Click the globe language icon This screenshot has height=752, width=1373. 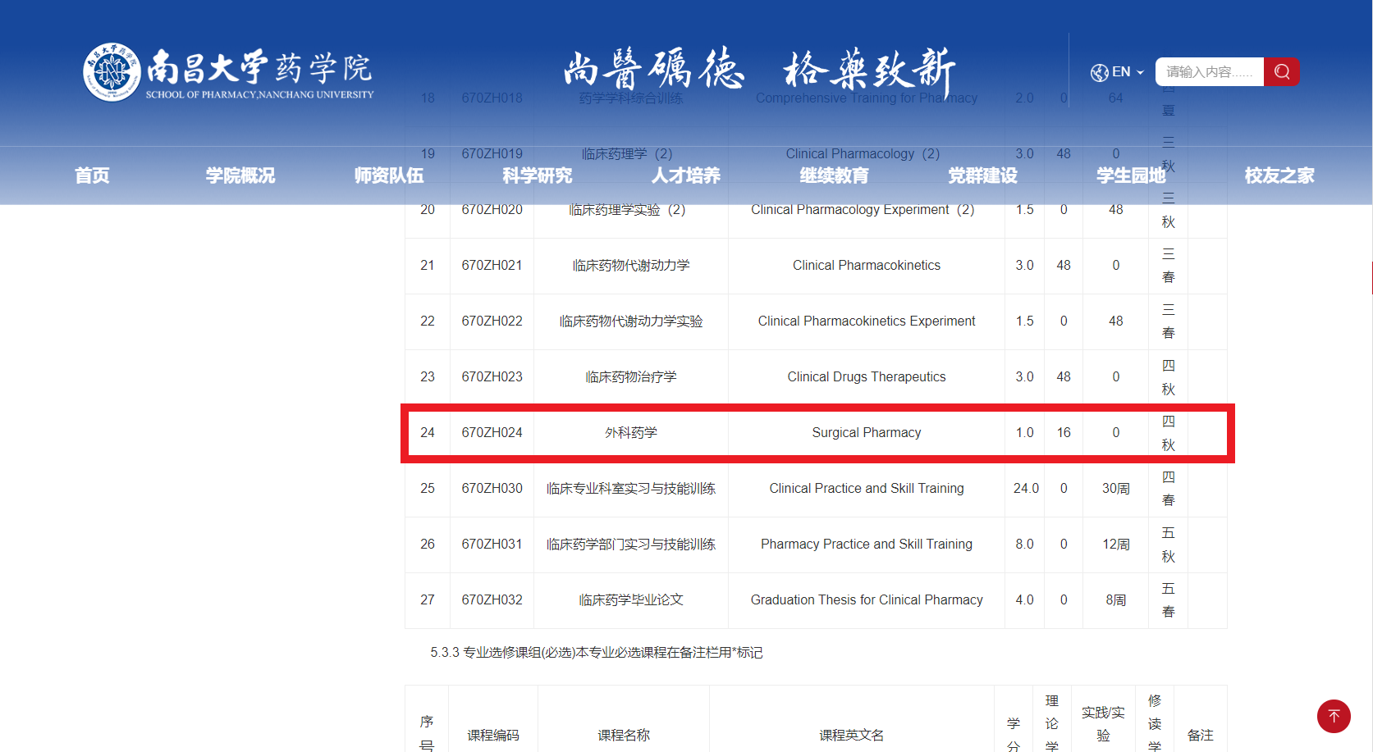click(x=1099, y=72)
